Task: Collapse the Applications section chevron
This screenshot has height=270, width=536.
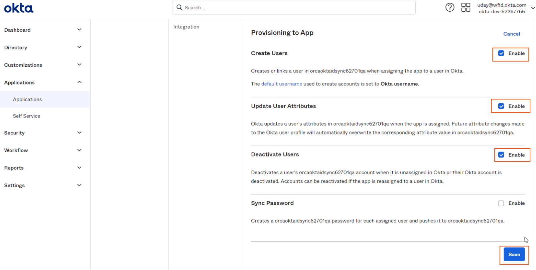Action: (x=79, y=82)
